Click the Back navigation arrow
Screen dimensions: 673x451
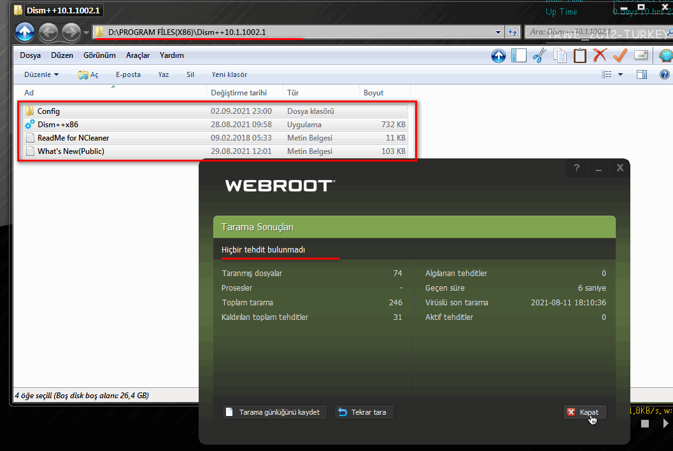pos(48,32)
